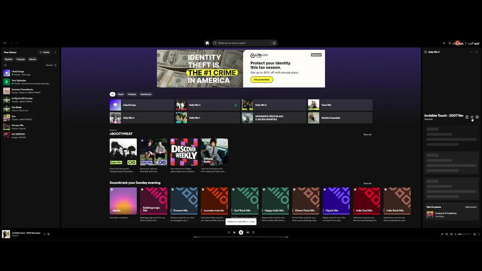This screenshot has width=482, height=271.
Task: Open the lyrics microphone icon
Action: [442, 234]
